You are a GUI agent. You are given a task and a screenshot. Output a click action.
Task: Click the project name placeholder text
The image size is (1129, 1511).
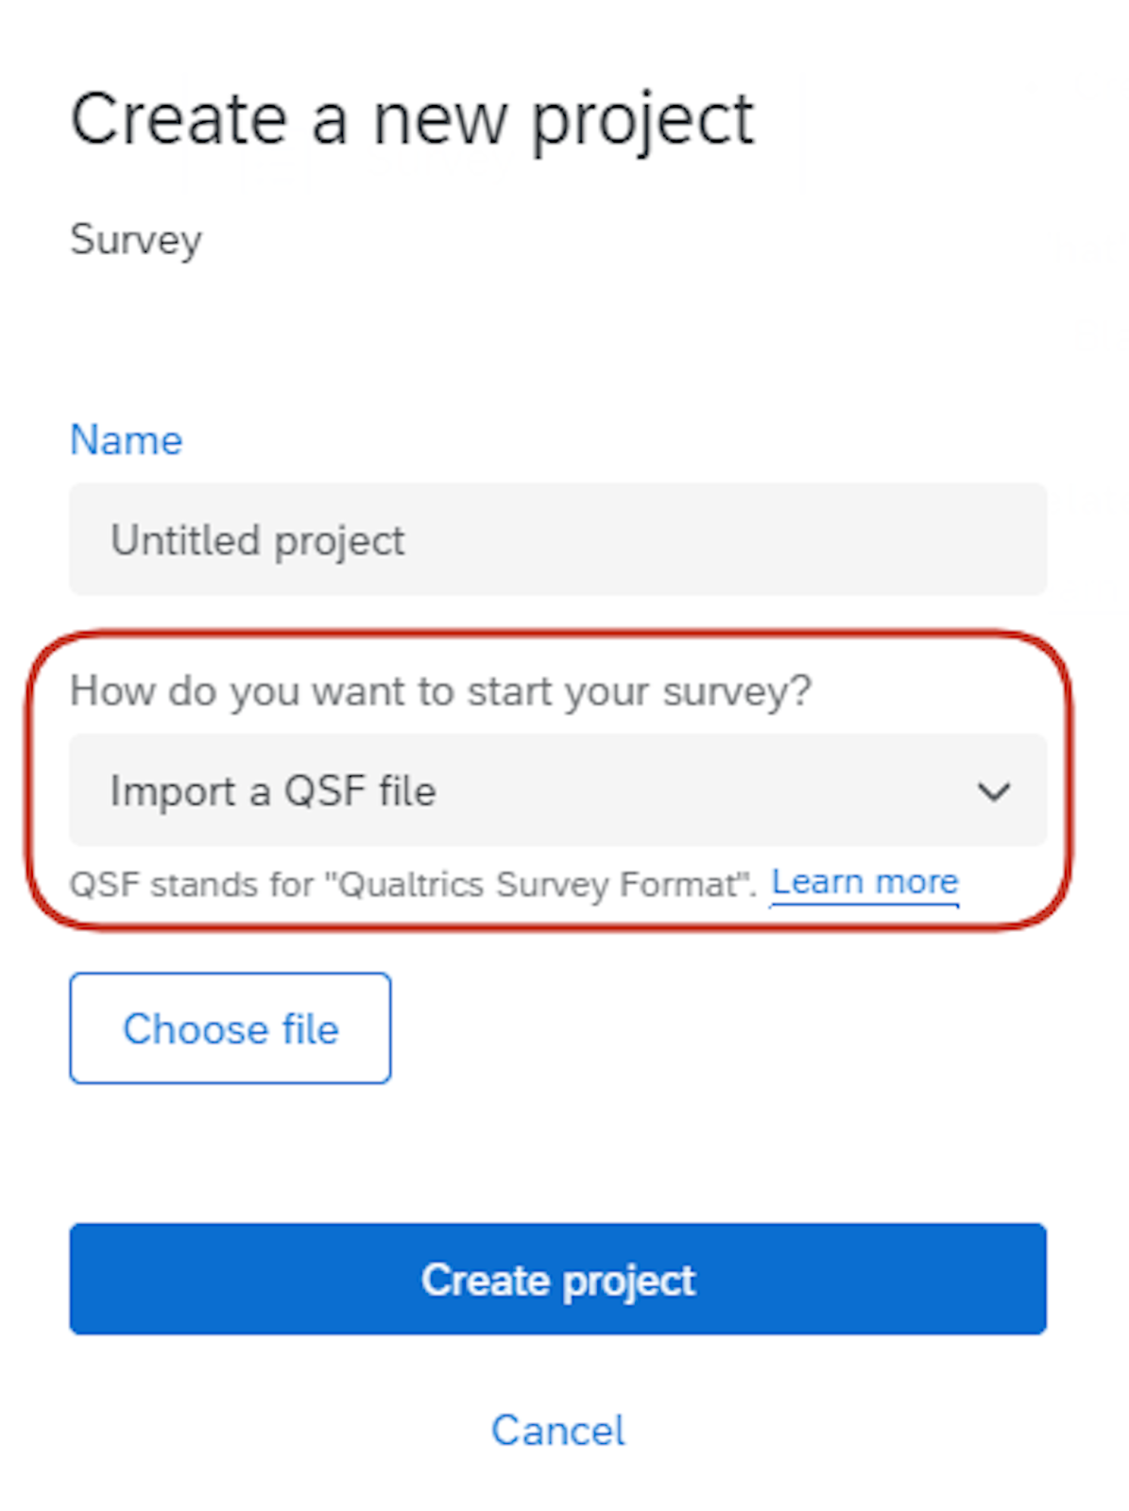click(258, 541)
